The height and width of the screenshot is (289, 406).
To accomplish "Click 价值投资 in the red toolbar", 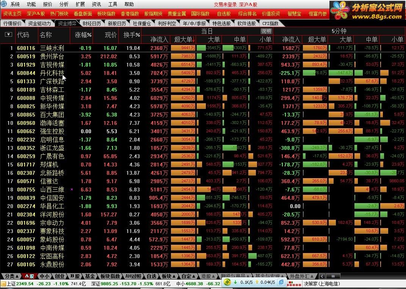I will point(271,14).
